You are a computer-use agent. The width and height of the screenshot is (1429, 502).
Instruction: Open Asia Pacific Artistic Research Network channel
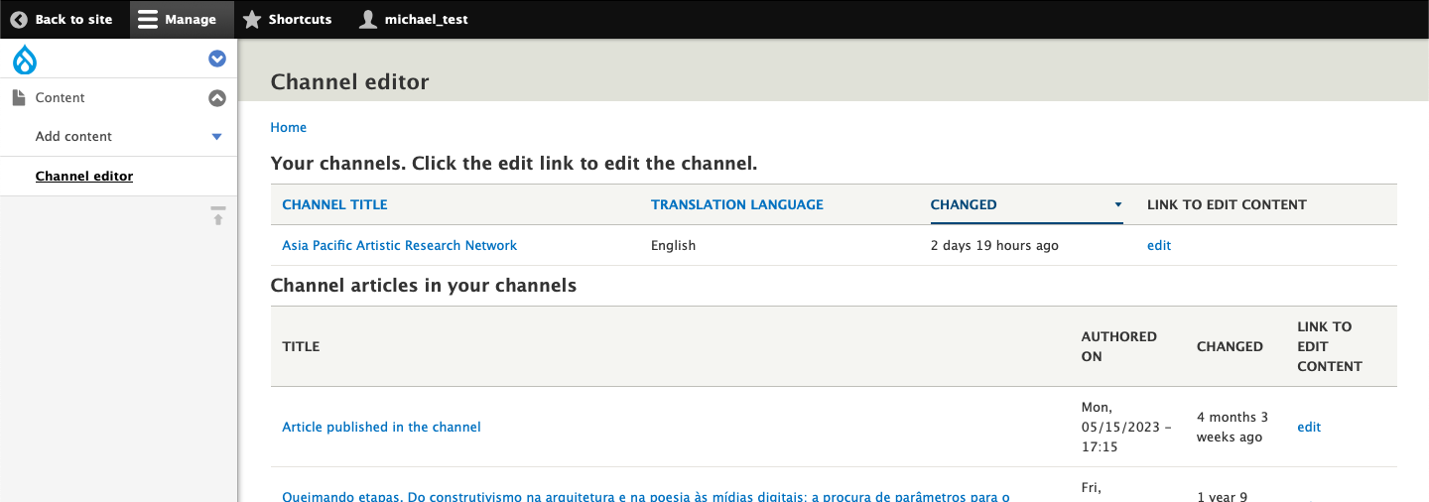(x=399, y=246)
